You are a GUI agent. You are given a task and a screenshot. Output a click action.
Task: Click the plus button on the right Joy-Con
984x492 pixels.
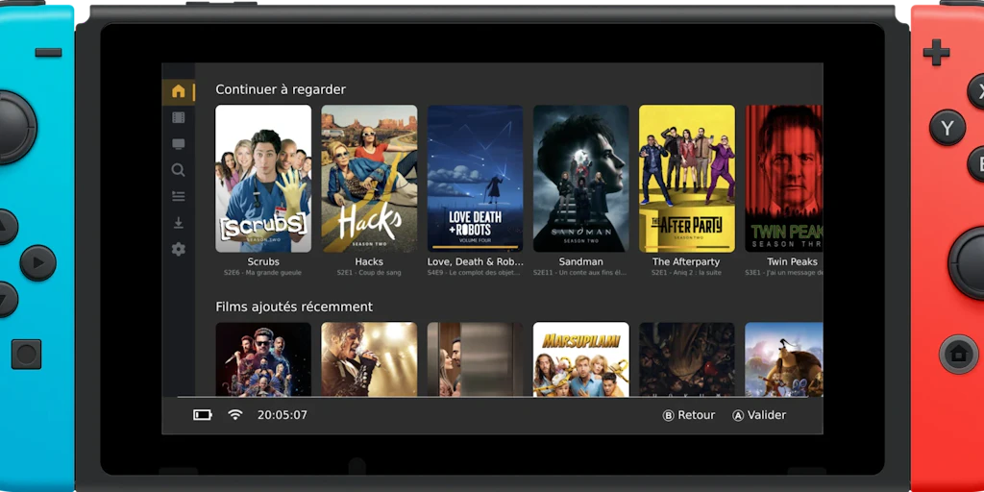936,52
